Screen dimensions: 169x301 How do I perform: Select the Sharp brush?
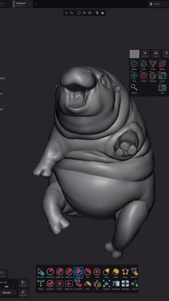(x=78, y=273)
